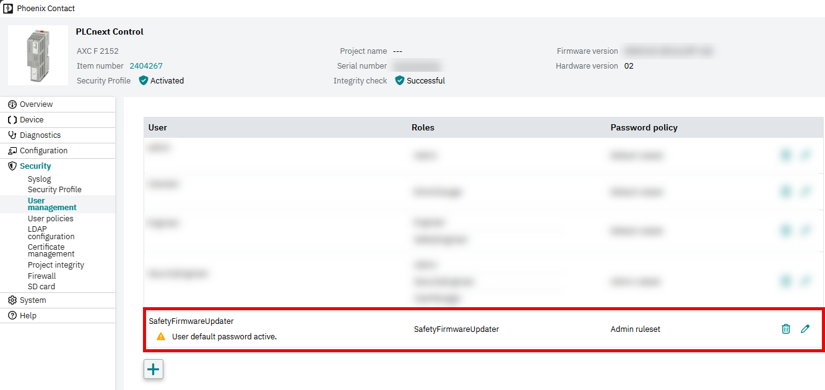Click the Phoenix Contact logo icon
The width and height of the screenshot is (825, 390).
coord(8,8)
